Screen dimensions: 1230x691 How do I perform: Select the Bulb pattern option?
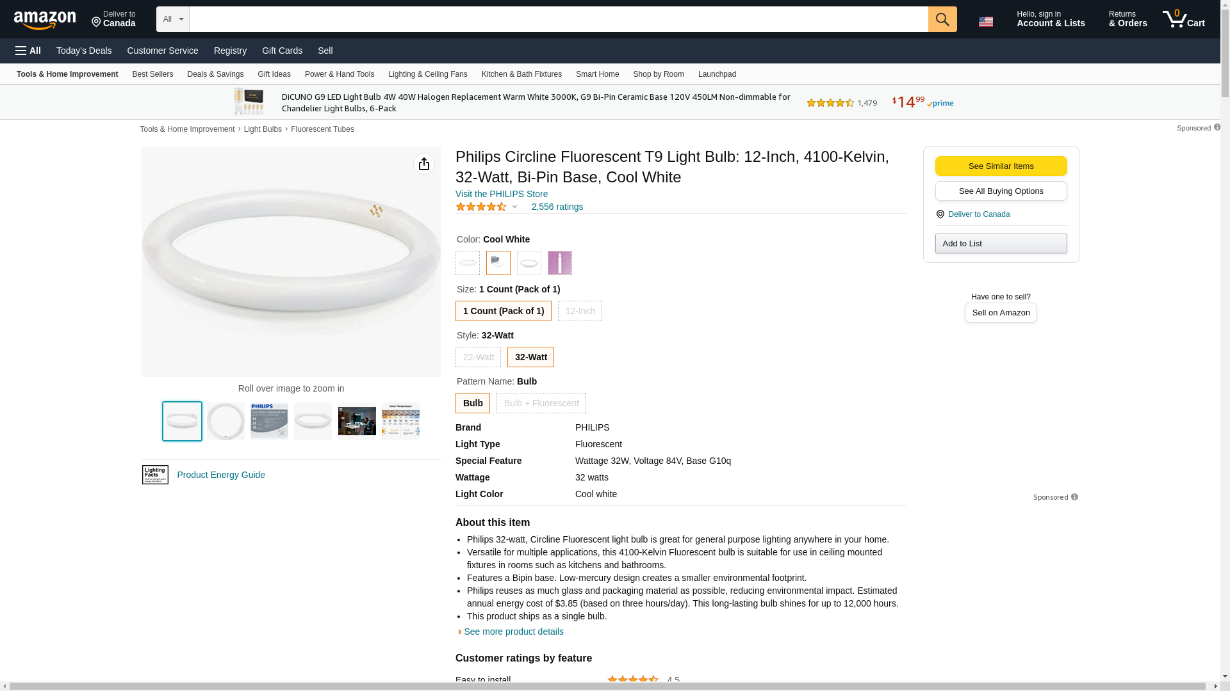click(x=472, y=403)
